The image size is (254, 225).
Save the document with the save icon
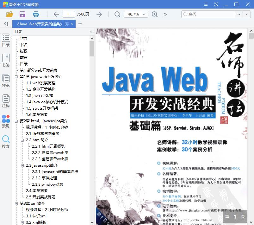pos(22,14)
